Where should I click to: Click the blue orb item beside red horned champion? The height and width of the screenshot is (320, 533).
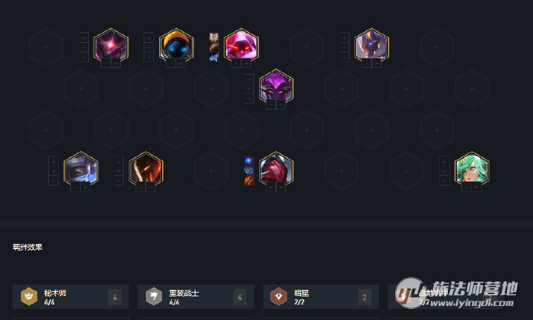coord(249,161)
